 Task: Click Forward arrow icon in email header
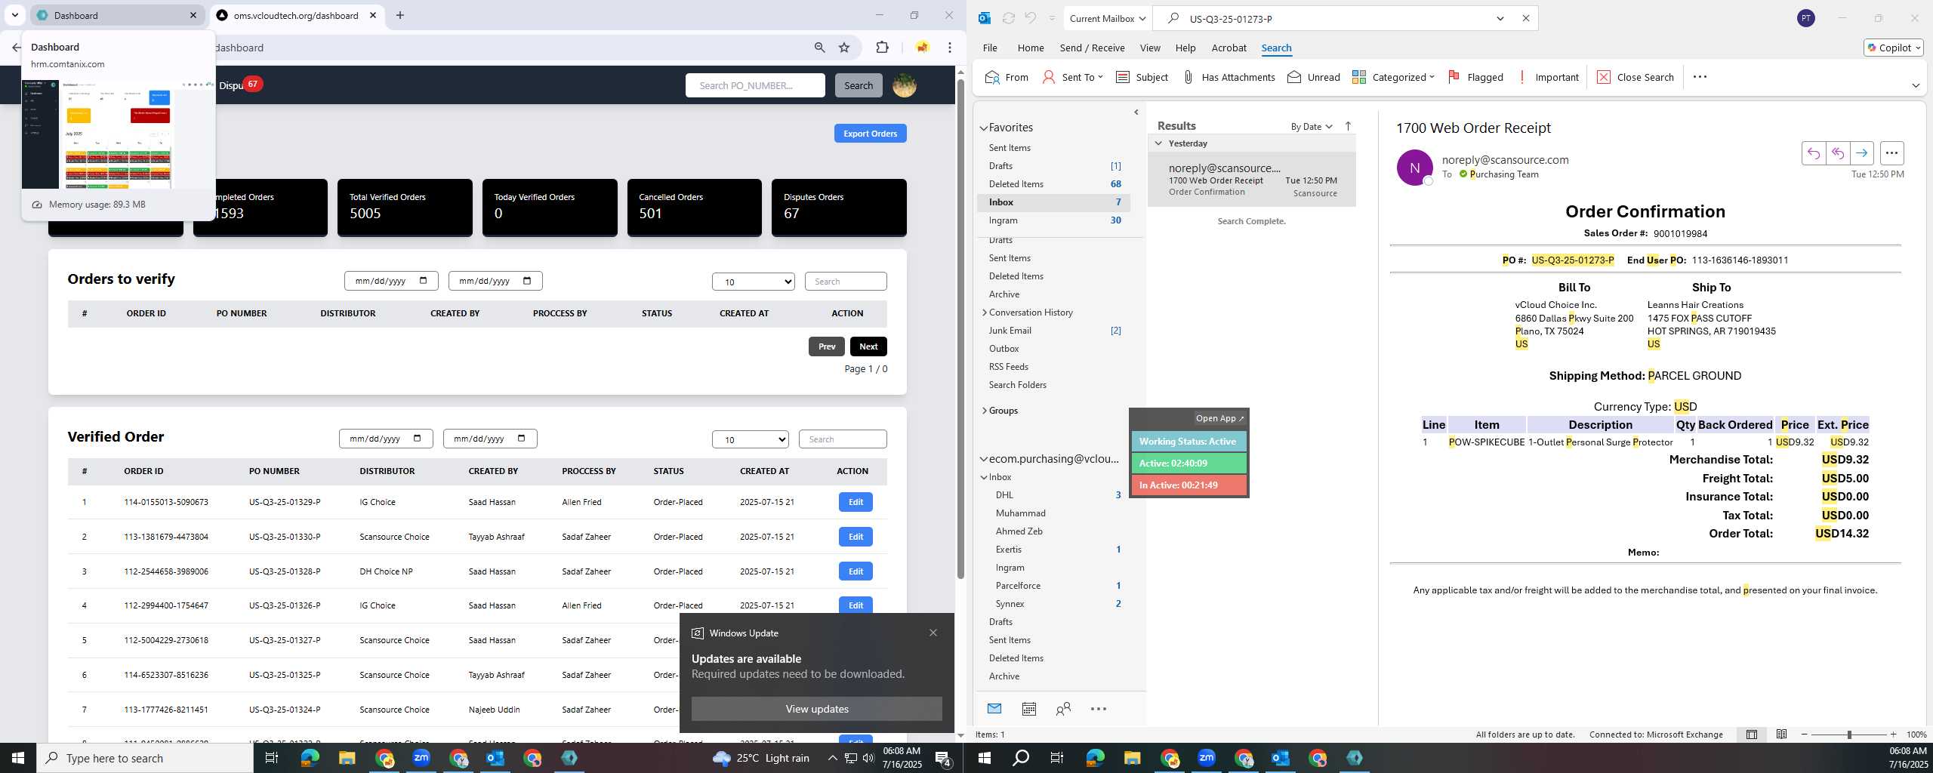tap(1861, 153)
